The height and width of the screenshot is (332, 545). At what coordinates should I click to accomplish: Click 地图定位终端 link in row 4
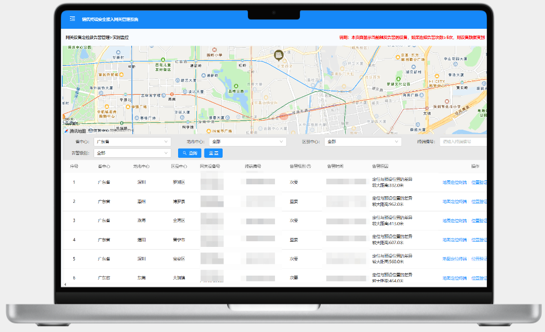point(454,240)
